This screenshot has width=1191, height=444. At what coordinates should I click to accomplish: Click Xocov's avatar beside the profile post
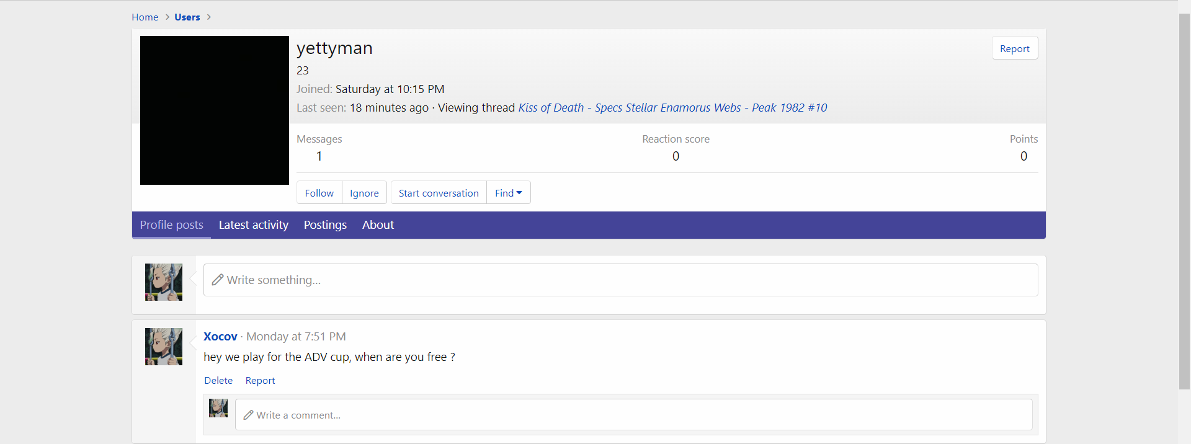[164, 347]
